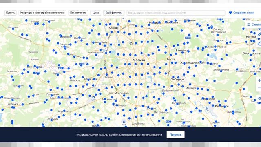This screenshot has width=261, height=147.
Task: Zoom in the map with plus button
Action: click(x=259, y=80)
